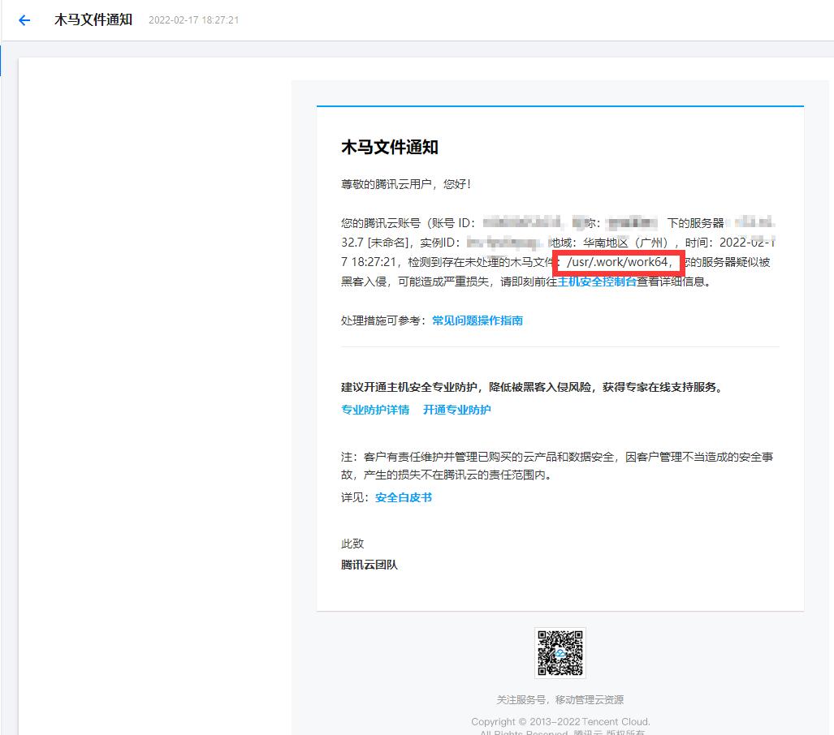The image size is (834, 735).
Task: Click the timestamp 2022-02-17 18:27:21 in header
Action: (x=193, y=20)
